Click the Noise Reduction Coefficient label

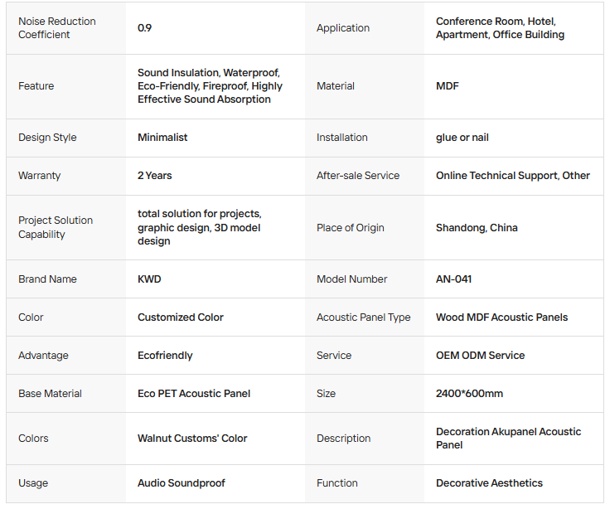(x=56, y=28)
